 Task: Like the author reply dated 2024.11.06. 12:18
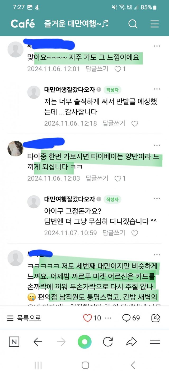click(x=135, y=123)
